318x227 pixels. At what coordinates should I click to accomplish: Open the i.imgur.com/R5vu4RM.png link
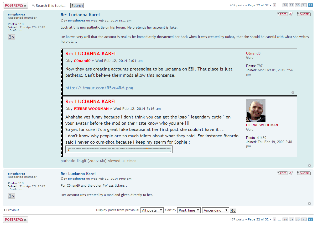(x=99, y=88)
